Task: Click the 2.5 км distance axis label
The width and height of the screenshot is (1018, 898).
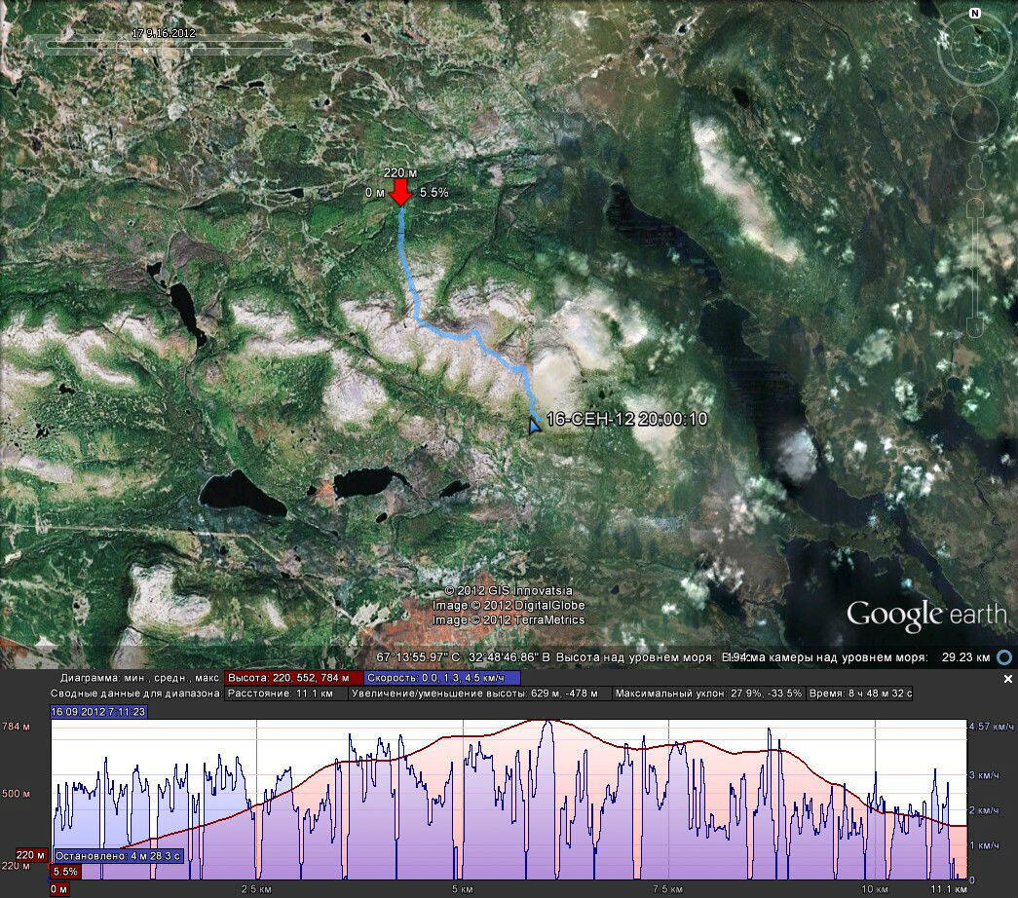Action: click(256, 889)
